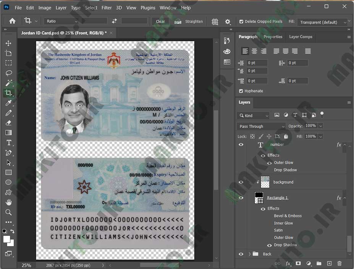354x269 pixels.
Task: Go to the Home screen
Action: (12, 21)
